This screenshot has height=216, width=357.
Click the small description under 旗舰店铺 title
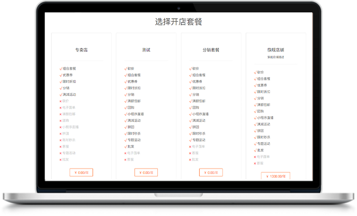(x=276, y=57)
